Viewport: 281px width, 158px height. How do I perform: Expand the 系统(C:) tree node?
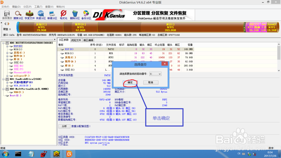pos(7,53)
